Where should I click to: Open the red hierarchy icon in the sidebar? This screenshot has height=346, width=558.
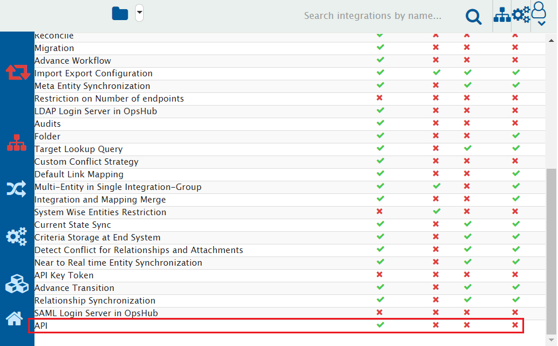pyautogui.click(x=16, y=142)
